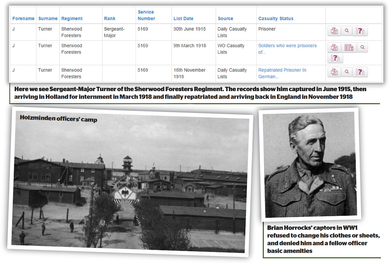
Task: Select service number 5169 in 16th November 1918 row
Action: [143, 70]
